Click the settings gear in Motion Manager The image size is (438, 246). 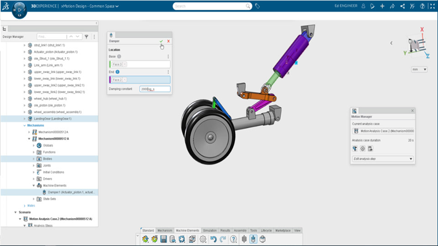tap(362, 148)
